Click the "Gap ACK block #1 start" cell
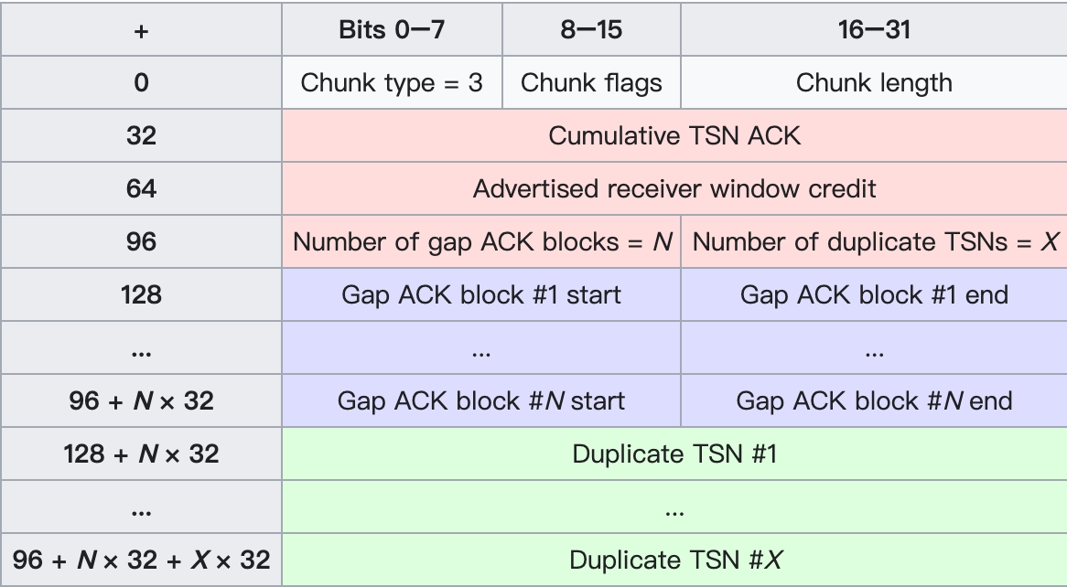The image size is (1067, 587). (481, 295)
